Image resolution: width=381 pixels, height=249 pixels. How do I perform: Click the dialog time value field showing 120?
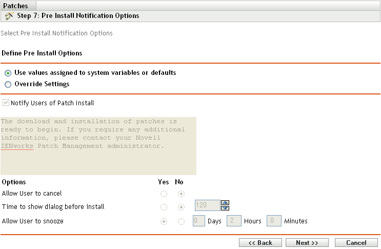tap(207, 206)
